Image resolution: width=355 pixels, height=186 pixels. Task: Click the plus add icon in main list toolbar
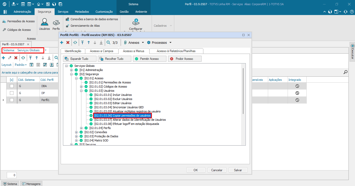3,58
